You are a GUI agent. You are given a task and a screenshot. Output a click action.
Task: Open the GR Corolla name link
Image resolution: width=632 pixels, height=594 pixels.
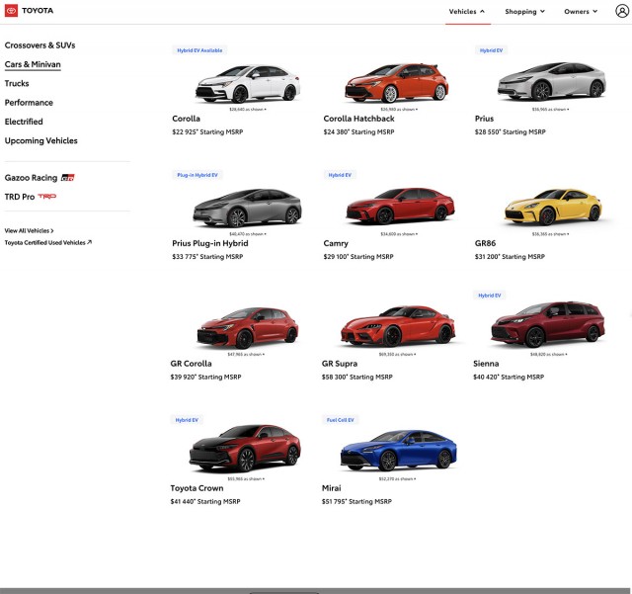coord(191,364)
